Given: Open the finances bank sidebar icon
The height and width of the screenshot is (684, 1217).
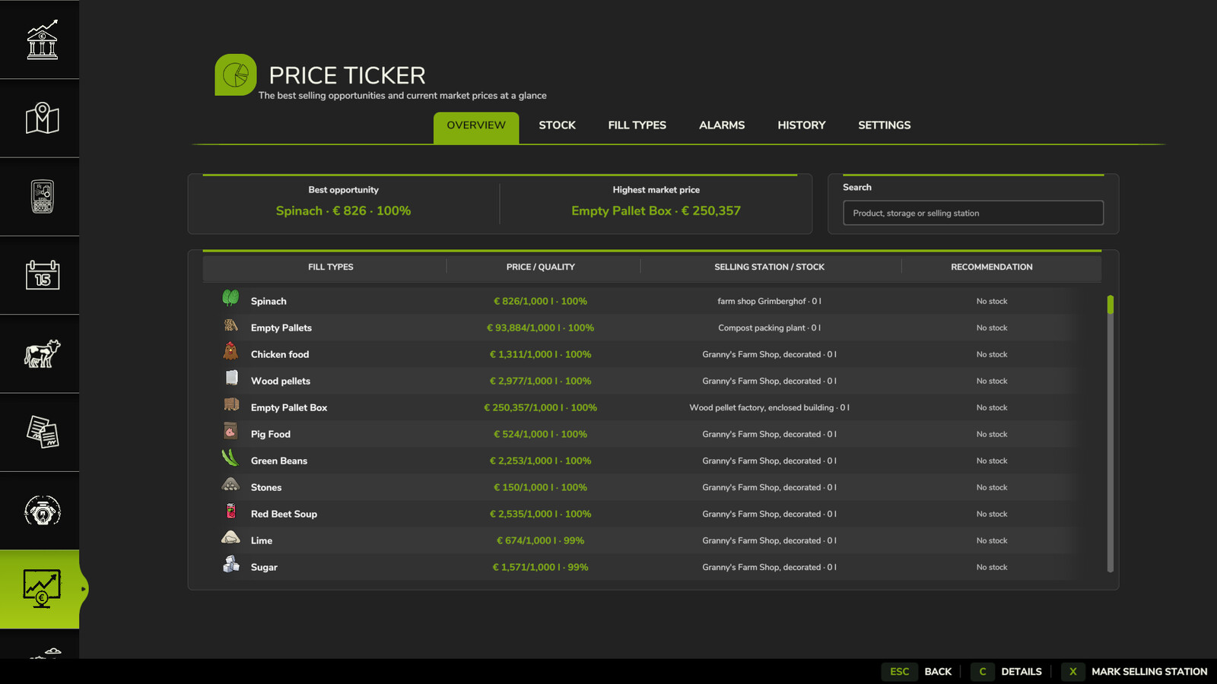Looking at the screenshot, I should coord(42,40).
